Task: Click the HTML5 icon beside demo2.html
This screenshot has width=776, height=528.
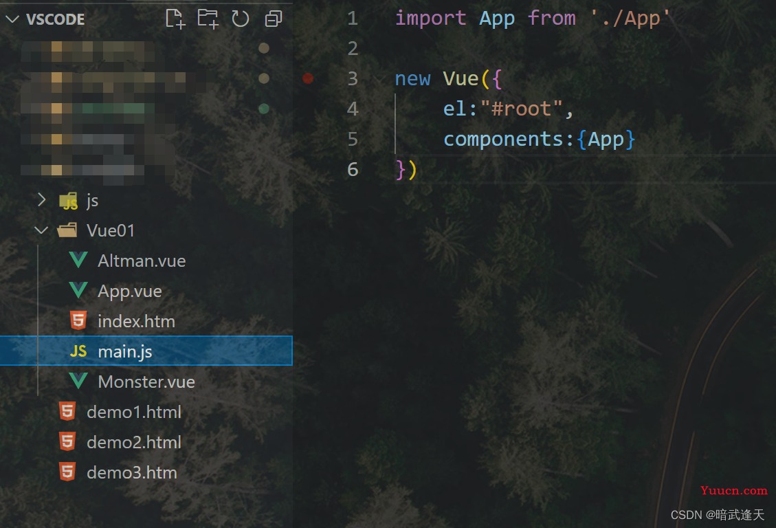Action: pos(67,441)
